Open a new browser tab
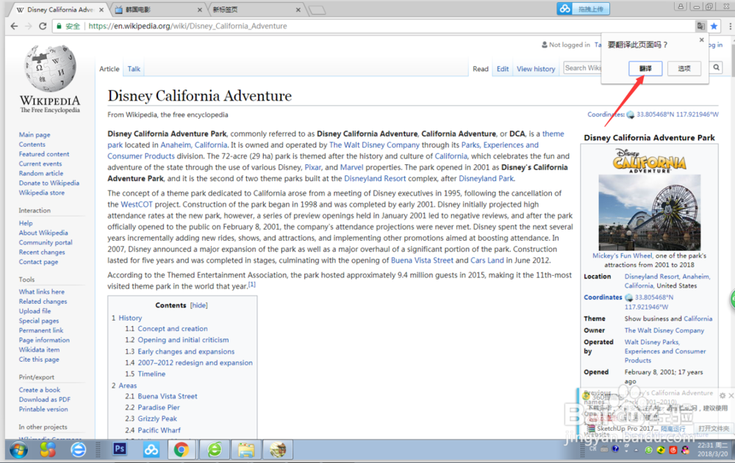This screenshot has width=735, height=463. [318, 10]
